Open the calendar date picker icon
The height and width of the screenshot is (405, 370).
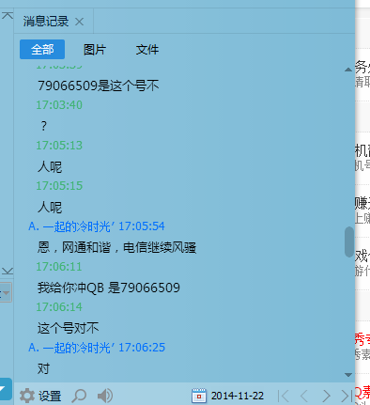199,396
